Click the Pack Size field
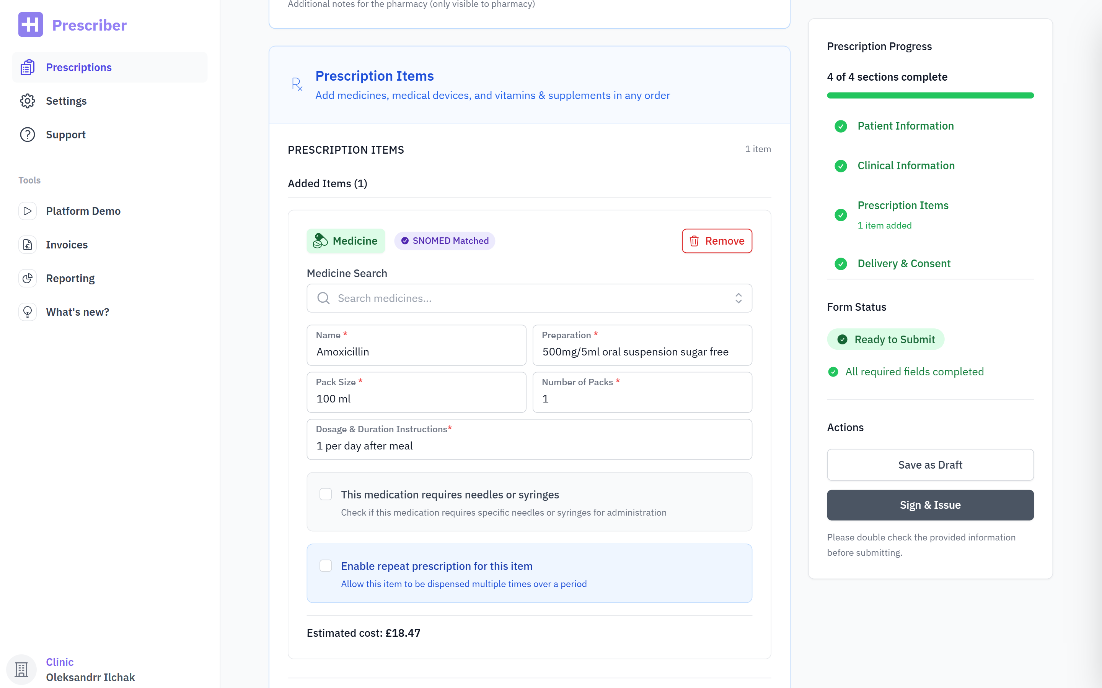Image resolution: width=1102 pixels, height=688 pixels. [x=416, y=398]
